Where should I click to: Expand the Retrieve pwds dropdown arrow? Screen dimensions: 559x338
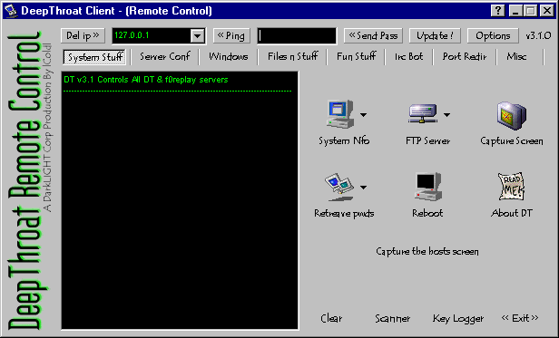pos(363,188)
